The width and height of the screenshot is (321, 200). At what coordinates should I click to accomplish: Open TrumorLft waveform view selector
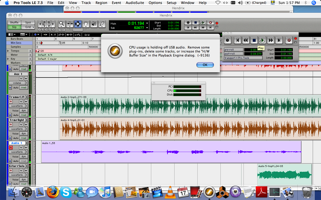tap(19, 106)
